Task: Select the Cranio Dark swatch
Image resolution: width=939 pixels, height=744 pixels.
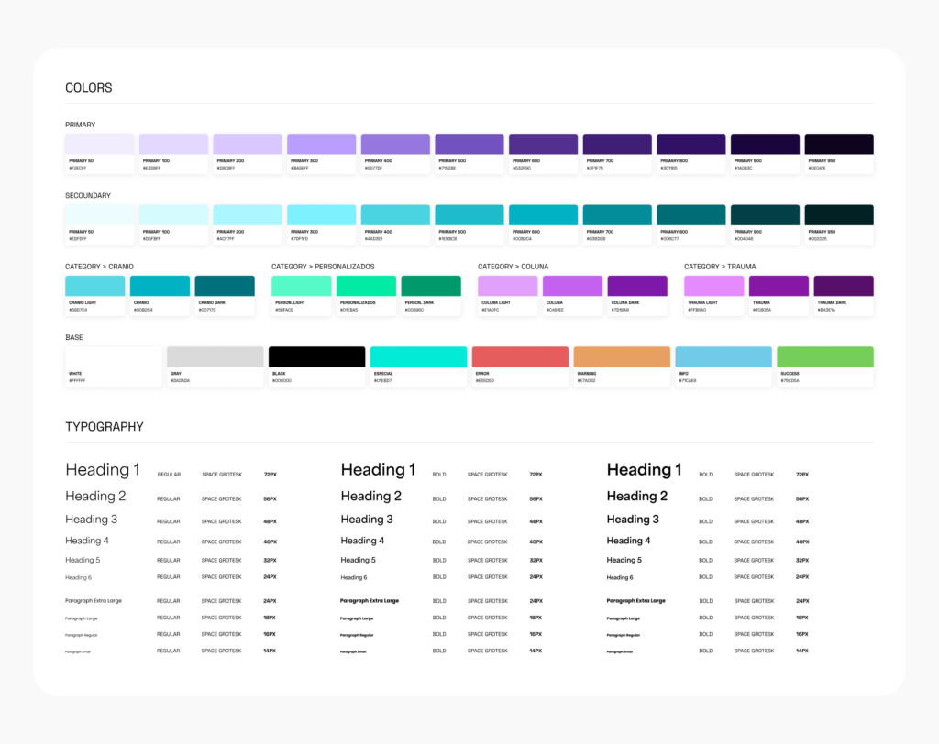Action: (x=225, y=286)
